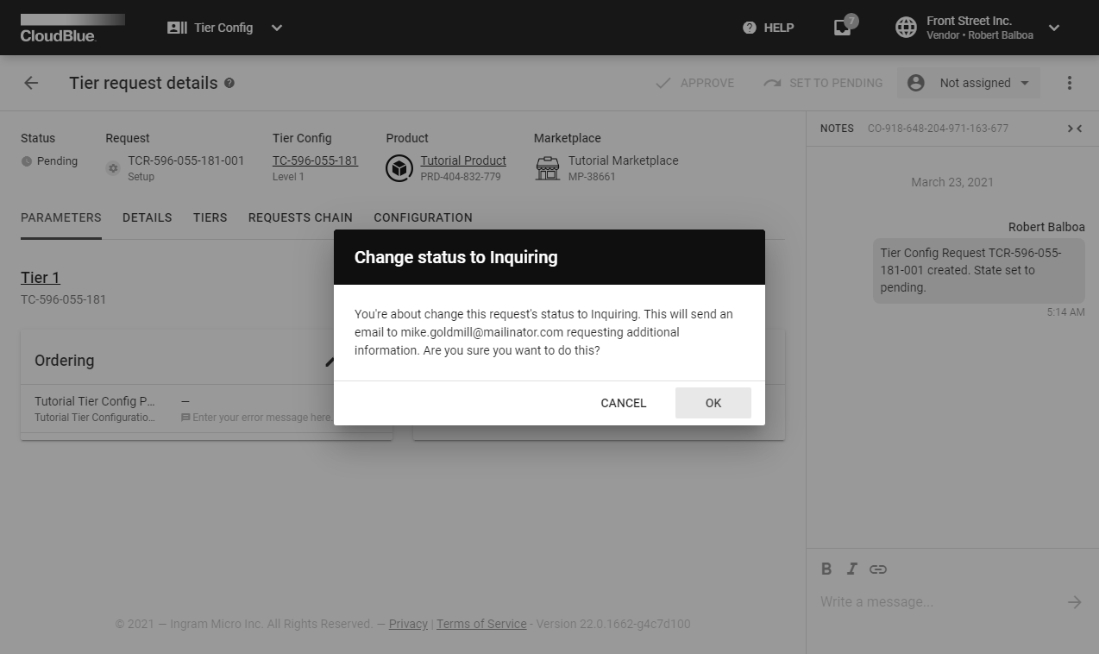Toggle italic formatting in notes
This screenshot has width=1099, height=654.
click(x=851, y=569)
